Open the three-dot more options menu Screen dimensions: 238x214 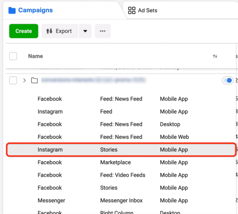click(x=103, y=31)
